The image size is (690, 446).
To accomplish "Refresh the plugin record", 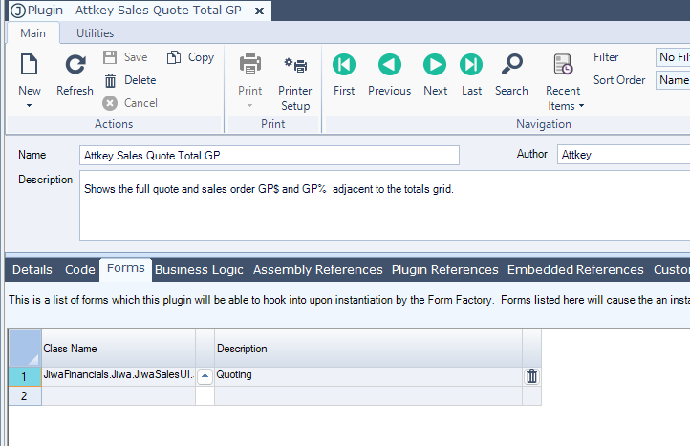I will point(75,74).
